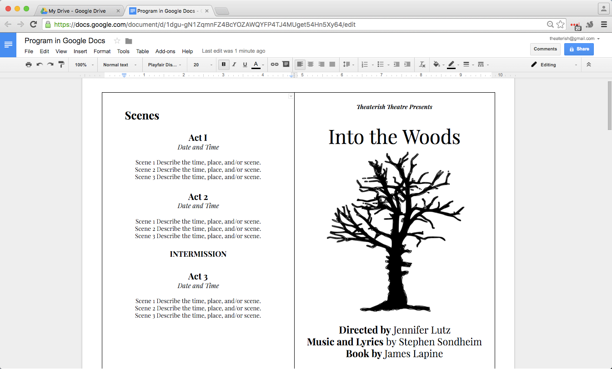Select the Paint format tool

pyautogui.click(x=61, y=65)
